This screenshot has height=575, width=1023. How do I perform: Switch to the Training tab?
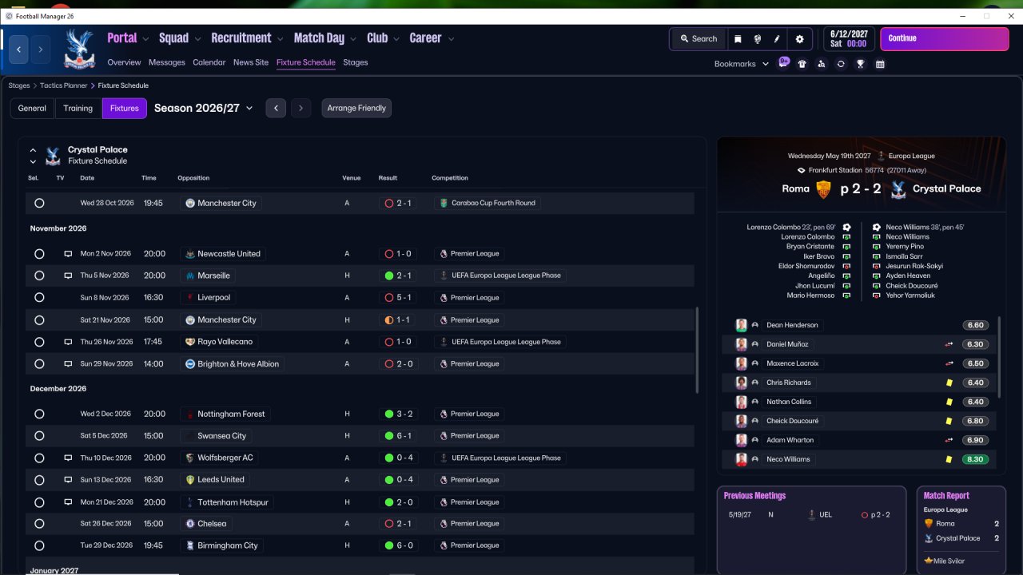click(x=78, y=108)
